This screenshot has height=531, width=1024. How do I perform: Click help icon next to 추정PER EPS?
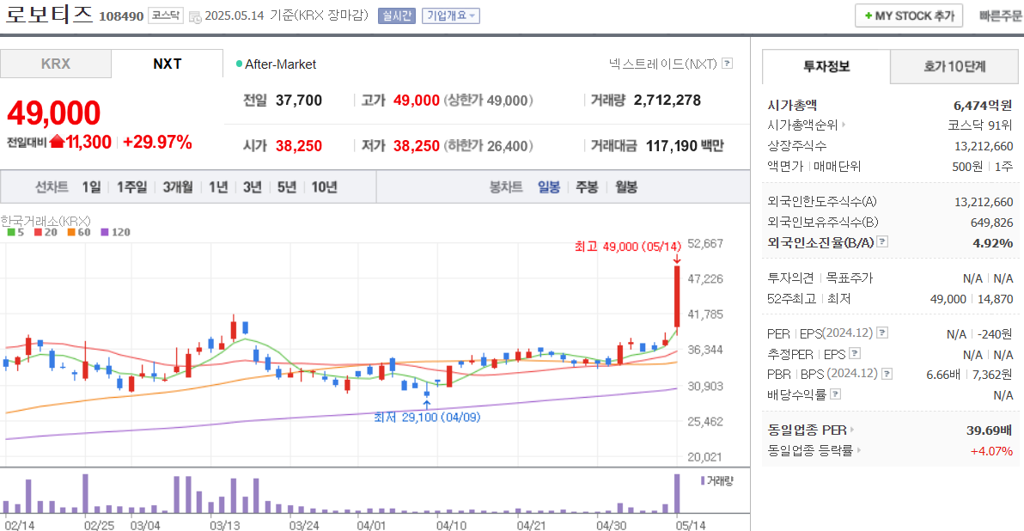854,353
